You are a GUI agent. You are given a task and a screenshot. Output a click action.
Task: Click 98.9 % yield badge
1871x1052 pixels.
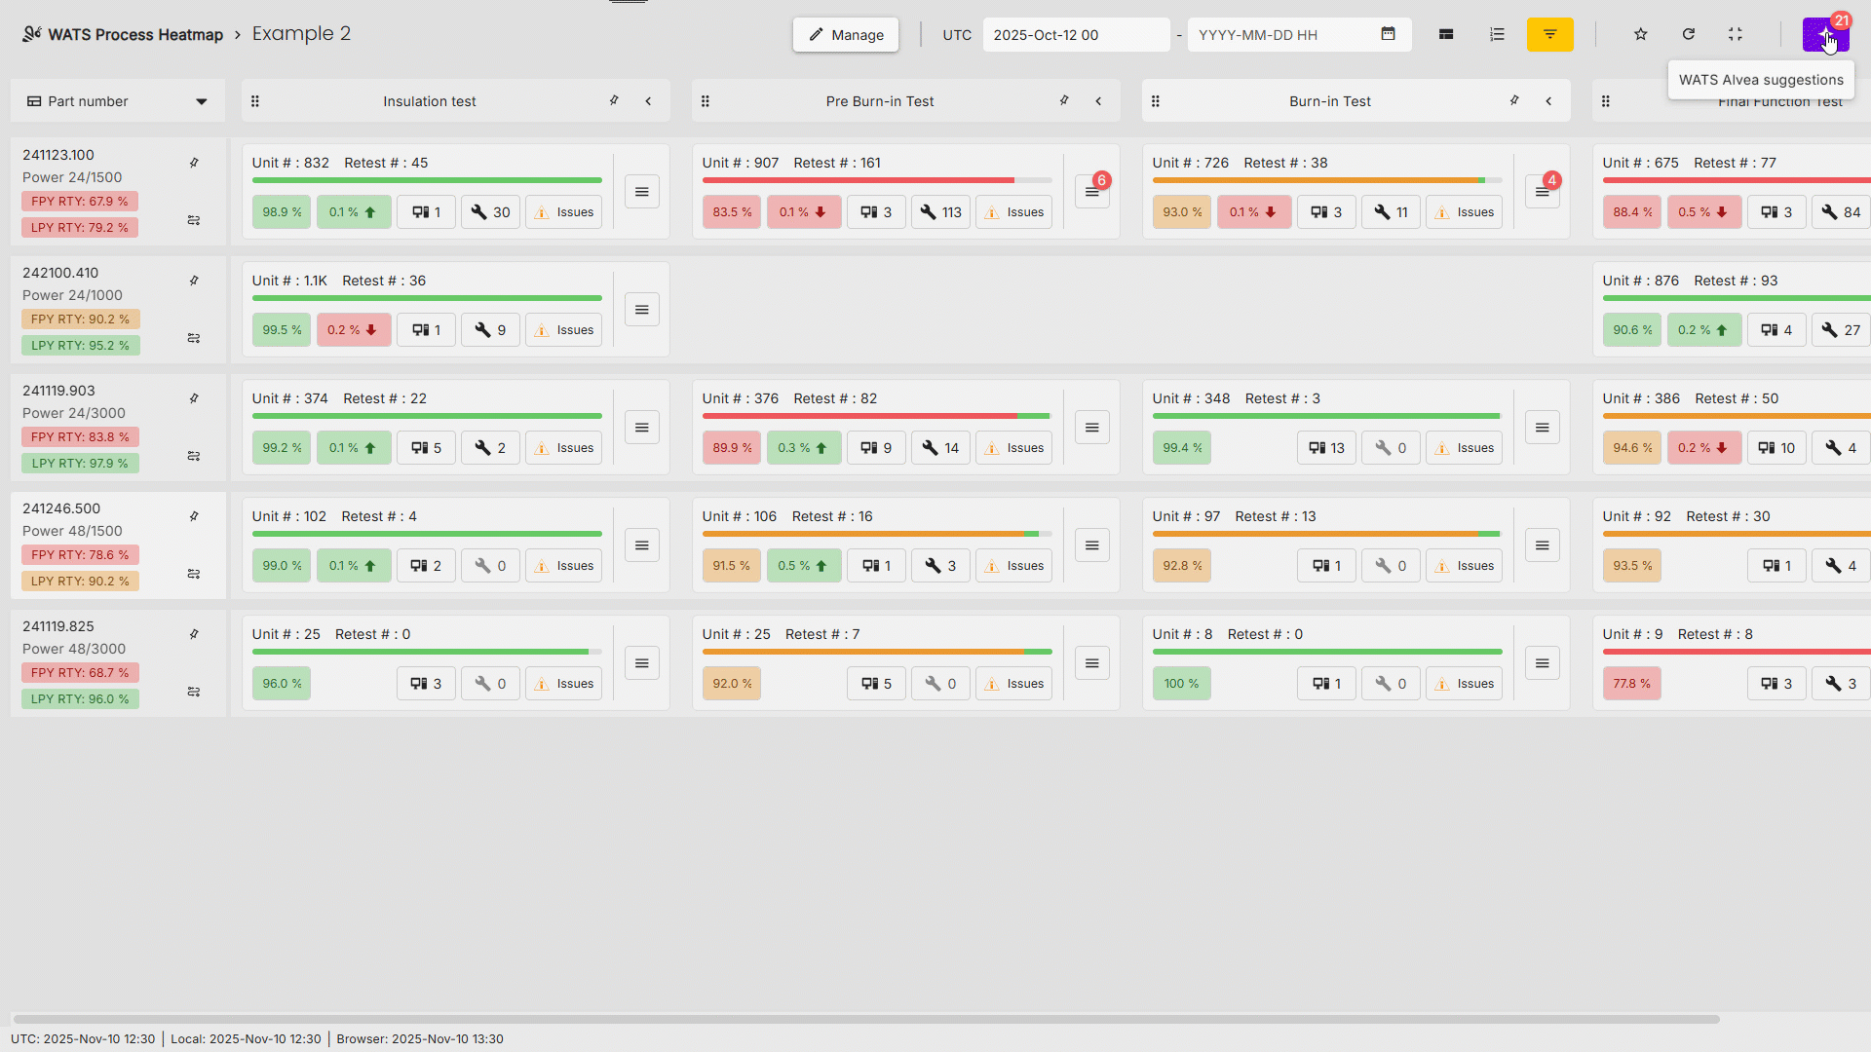pyautogui.click(x=282, y=212)
